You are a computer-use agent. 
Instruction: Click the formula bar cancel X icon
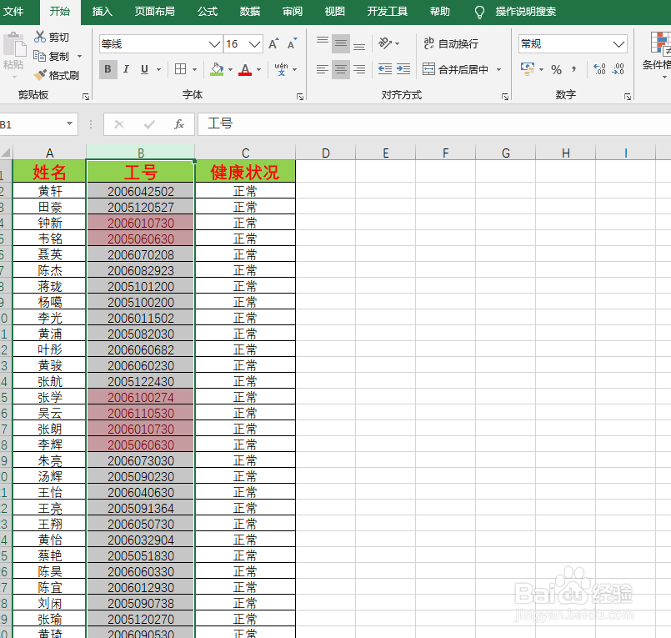tap(119, 124)
